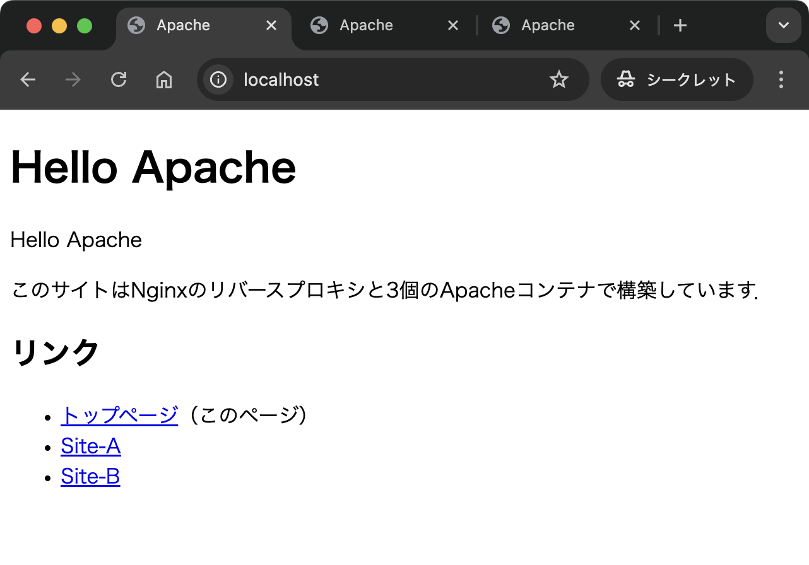Select the first Apache tab

pyautogui.click(x=183, y=25)
